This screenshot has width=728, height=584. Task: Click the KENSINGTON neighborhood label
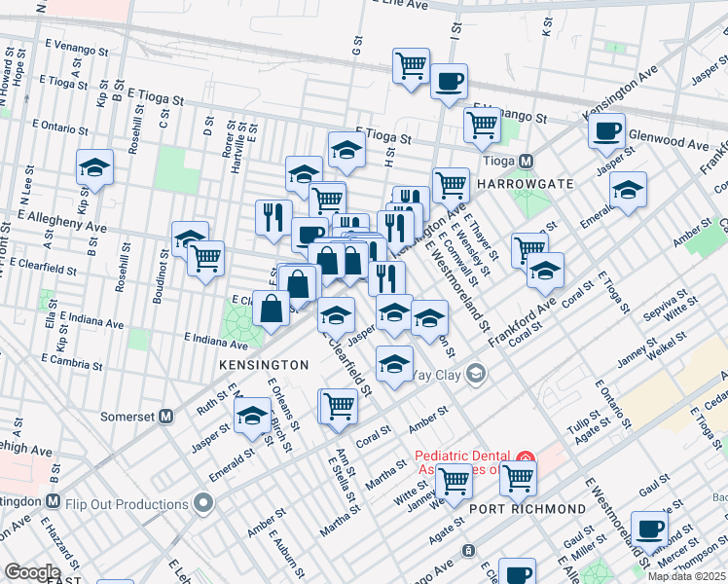coord(264,365)
